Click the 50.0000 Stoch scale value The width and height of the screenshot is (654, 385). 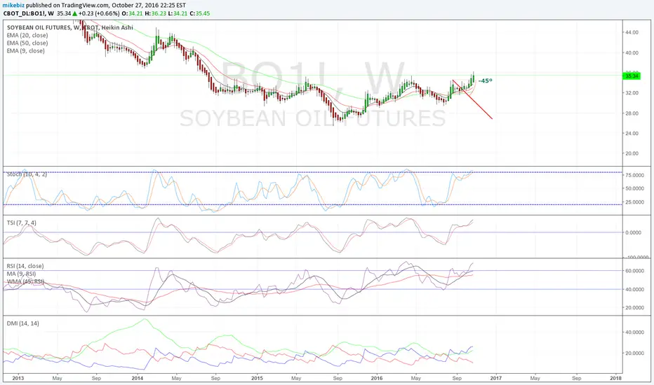[634, 188]
